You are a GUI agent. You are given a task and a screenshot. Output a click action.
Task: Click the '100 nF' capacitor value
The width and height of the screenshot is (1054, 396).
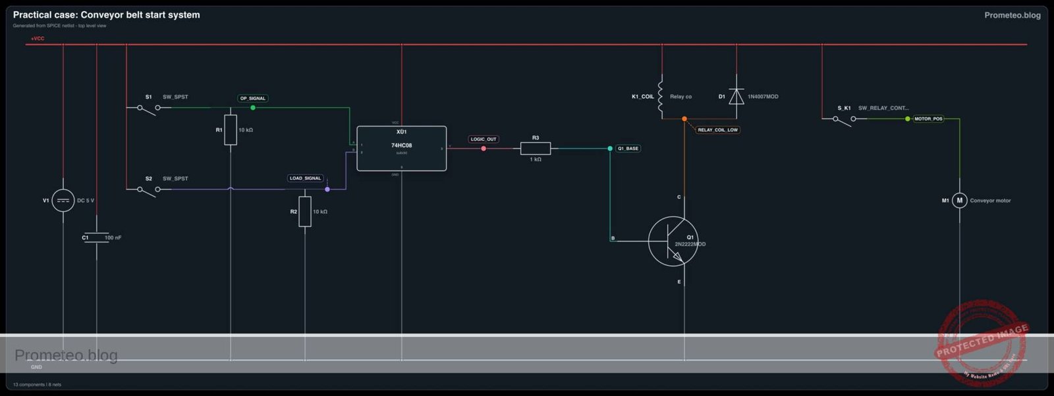tap(113, 237)
